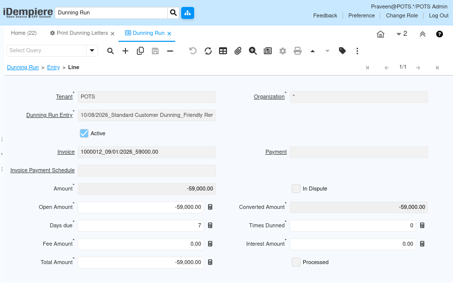Open the Preference link
The width and height of the screenshot is (453, 283).
click(x=361, y=15)
